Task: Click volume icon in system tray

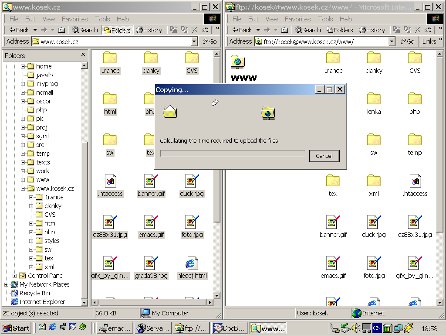Action: [355, 328]
